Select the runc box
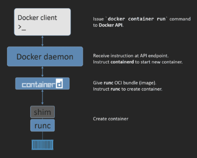The height and width of the screenshot is (158, 197). click(x=43, y=125)
